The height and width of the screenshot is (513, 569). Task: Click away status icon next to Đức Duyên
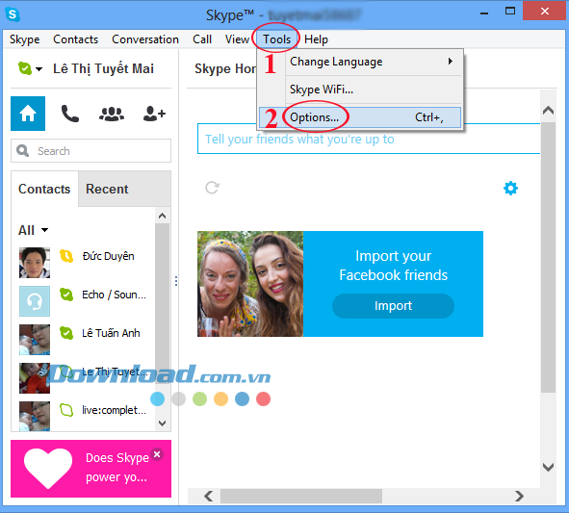click(x=66, y=256)
